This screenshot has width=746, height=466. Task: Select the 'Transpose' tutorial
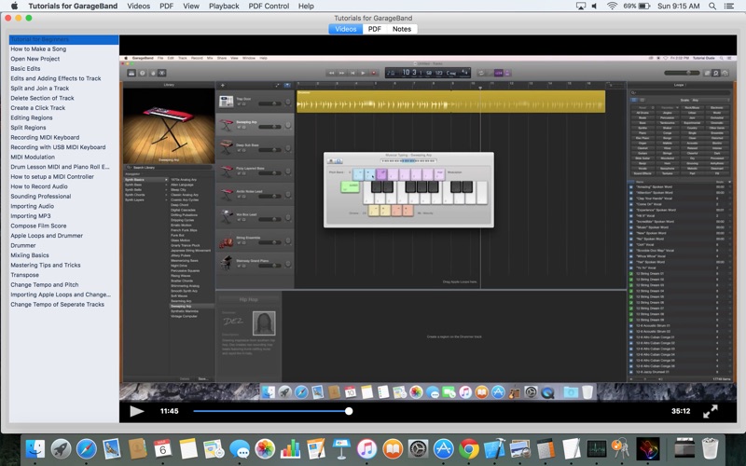[63, 275]
